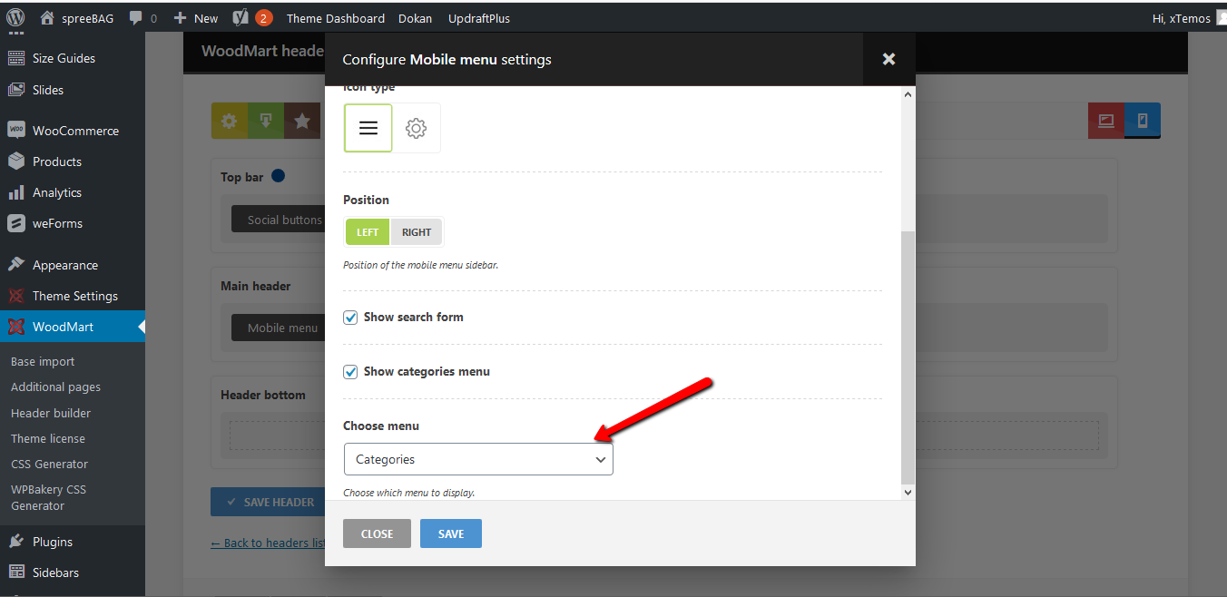Switch to desktop view red icon
The width and height of the screenshot is (1227, 597).
tap(1106, 121)
